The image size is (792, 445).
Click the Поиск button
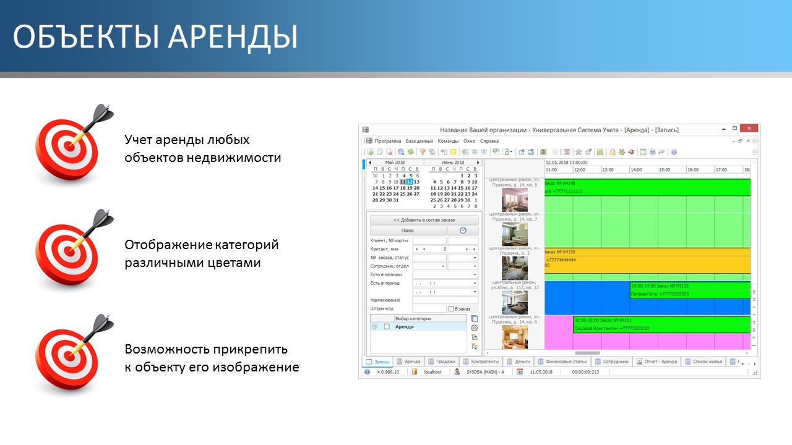[x=408, y=231]
